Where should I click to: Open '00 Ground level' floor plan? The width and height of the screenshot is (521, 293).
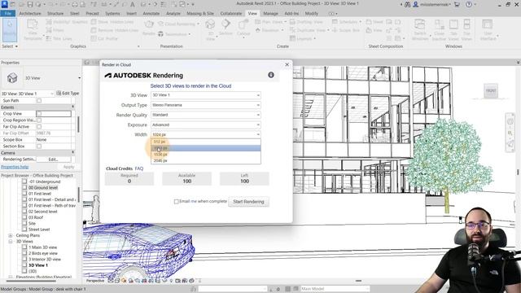pyautogui.click(x=43, y=187)
